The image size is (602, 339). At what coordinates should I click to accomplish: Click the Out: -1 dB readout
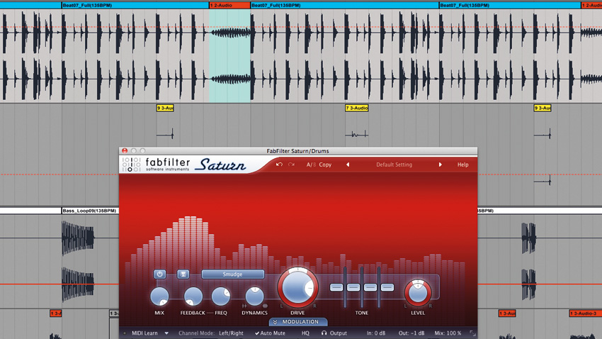click(411, 333)
